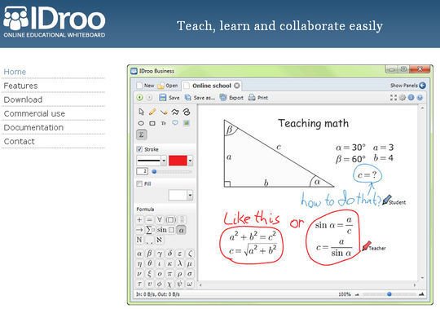Viewport: 440px width, 309px height.
Task: Click the red stroke color swatch
Action: click(x=178, y=161)
